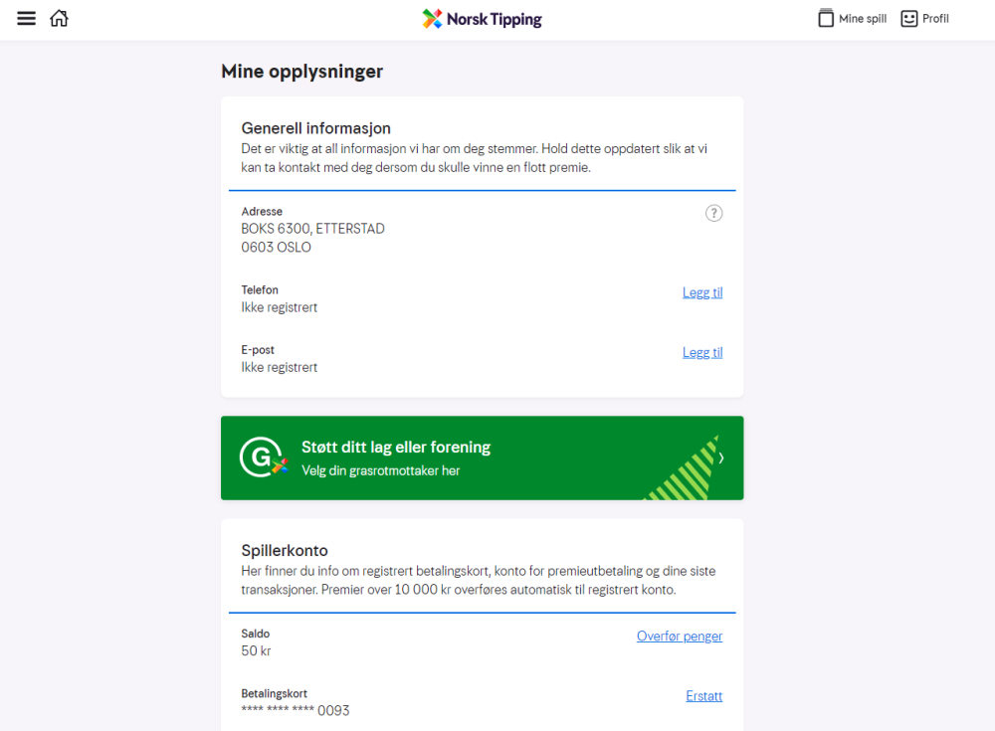Open the Mine spill menu label
The height and width of the screenshot is (731, 995).
[x=863, y=19]
